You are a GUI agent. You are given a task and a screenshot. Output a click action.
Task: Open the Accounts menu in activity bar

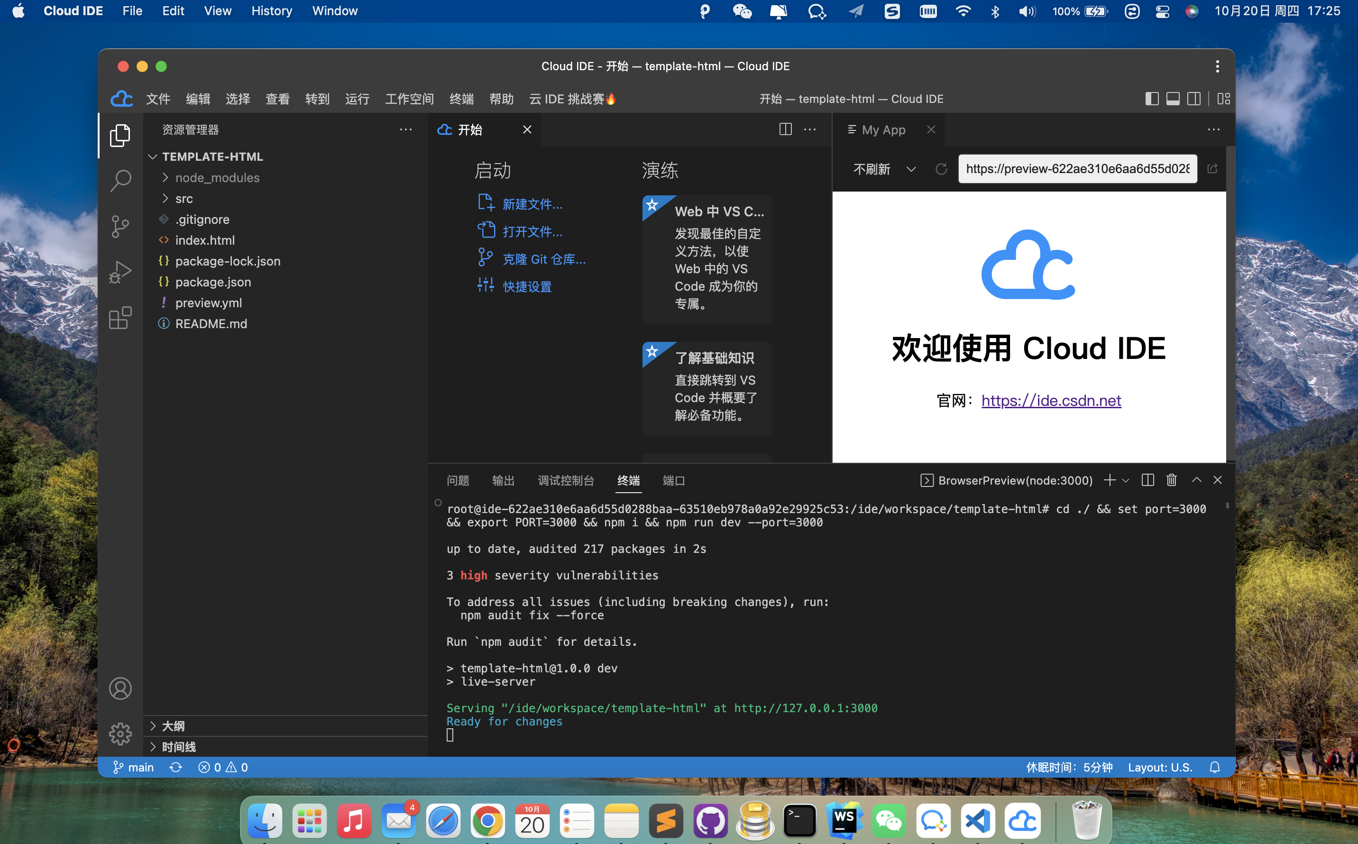[x=120, y=688]
